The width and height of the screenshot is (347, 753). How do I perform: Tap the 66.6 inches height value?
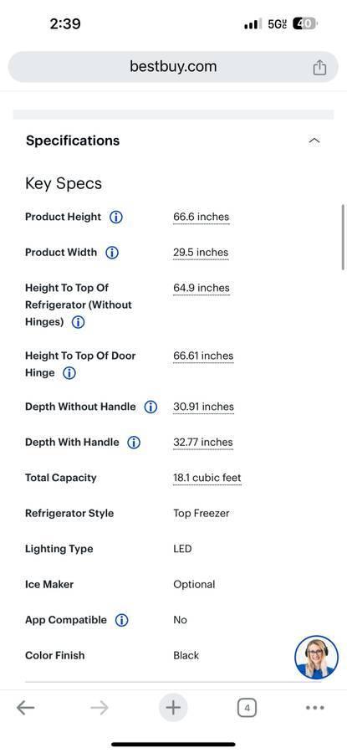point(202,217)
